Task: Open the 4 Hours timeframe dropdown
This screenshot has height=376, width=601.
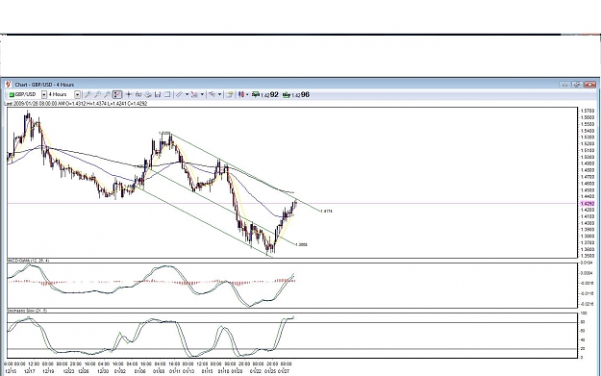Action: (x=78, y=94)
